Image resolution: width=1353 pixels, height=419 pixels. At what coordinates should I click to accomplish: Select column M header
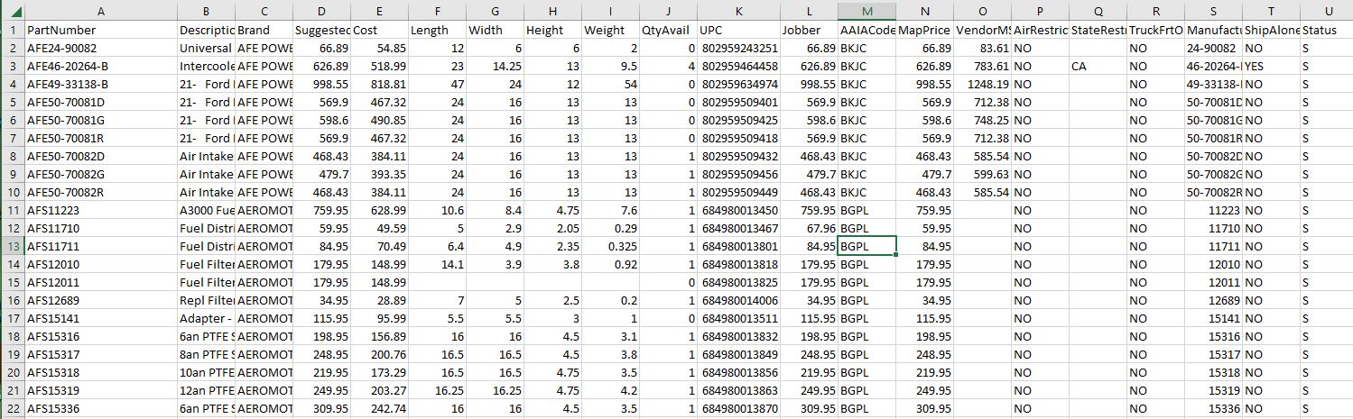click(866, 11)
